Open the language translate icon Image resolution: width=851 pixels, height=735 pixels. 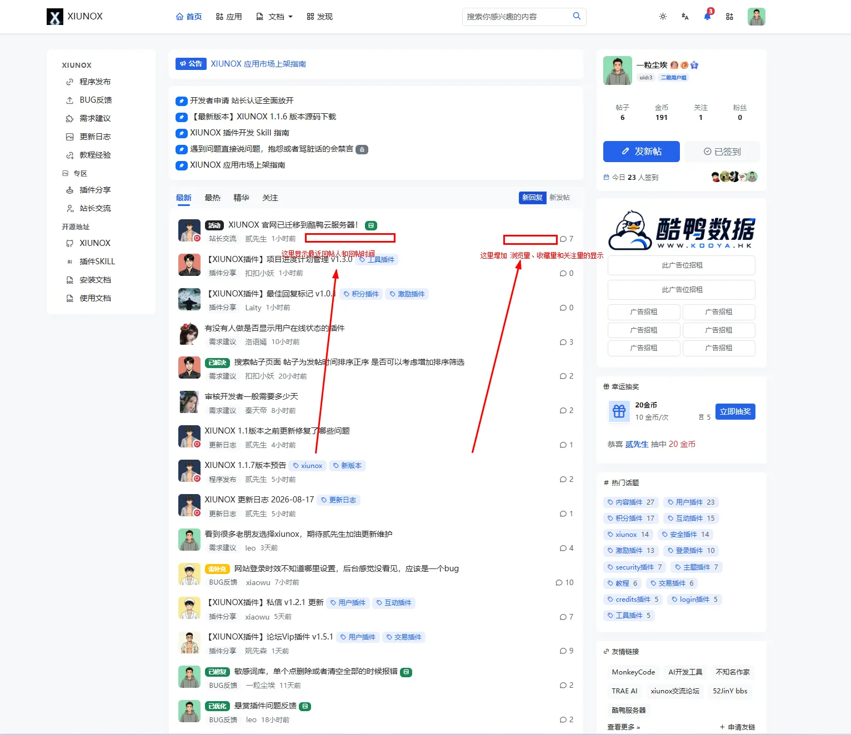[x=685, y=17]
